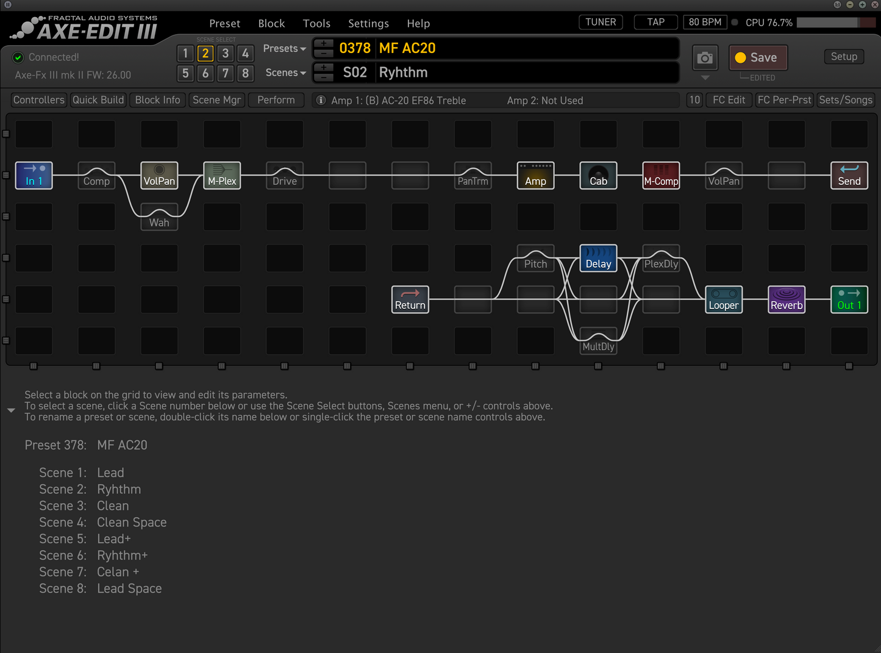Open FC Edit
The image size is (881, 653).
(x=729, y=100)
